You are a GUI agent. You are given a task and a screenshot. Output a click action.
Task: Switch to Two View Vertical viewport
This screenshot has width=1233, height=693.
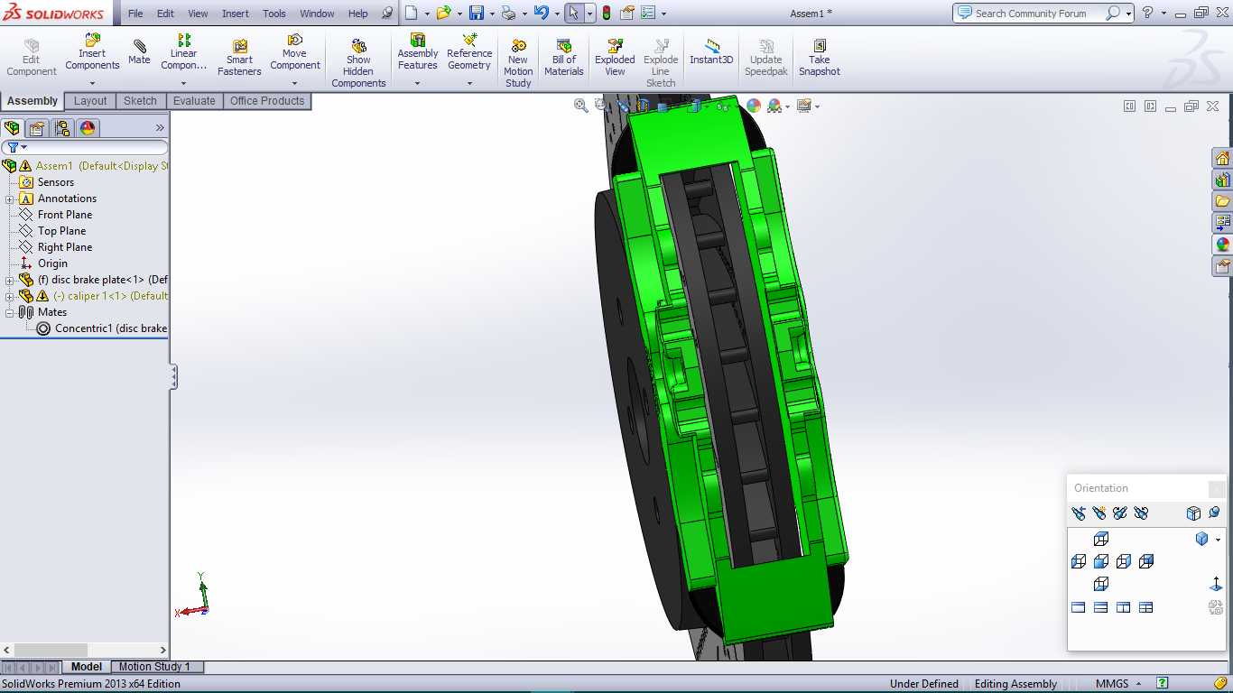coord(1124,607)
